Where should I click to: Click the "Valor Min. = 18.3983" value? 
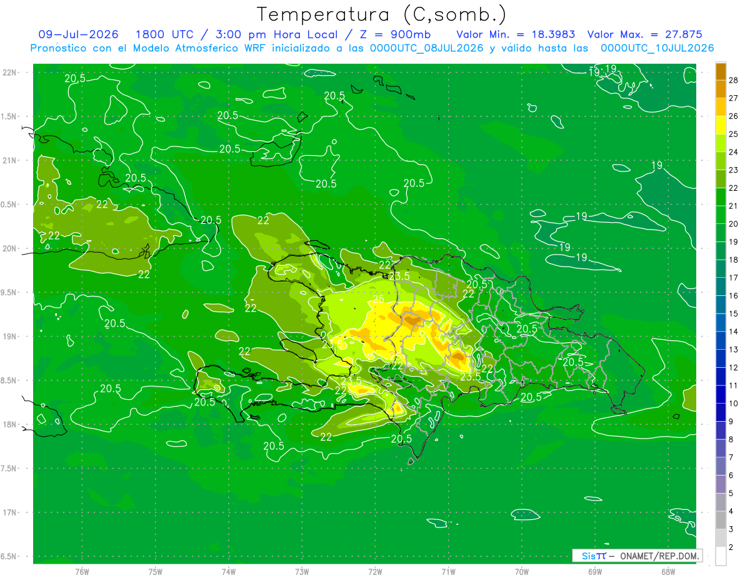pyautogui.click(x=516, y=34)
